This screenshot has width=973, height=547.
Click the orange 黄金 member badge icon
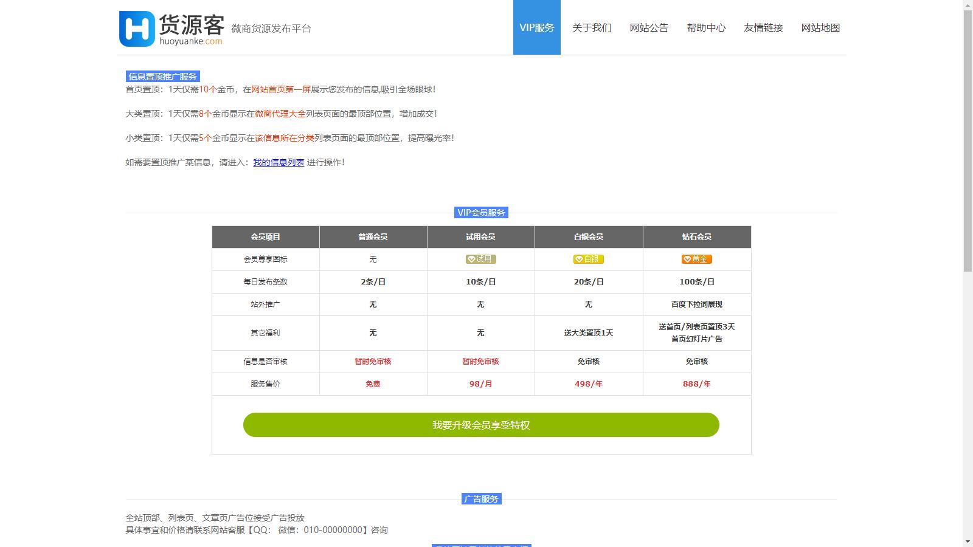click(696, 259)
